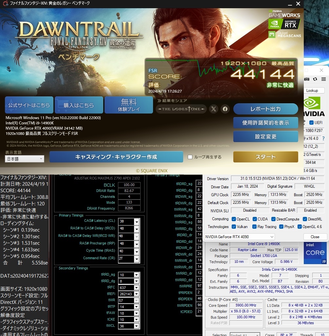
Task: Open The Lodestone share button
Action: (x=181, y=109)
